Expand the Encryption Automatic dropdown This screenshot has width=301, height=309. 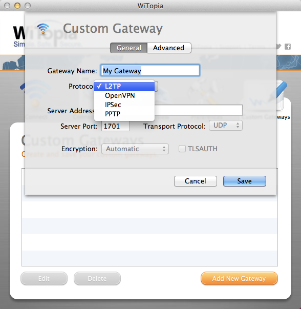(x=135, y=149)
